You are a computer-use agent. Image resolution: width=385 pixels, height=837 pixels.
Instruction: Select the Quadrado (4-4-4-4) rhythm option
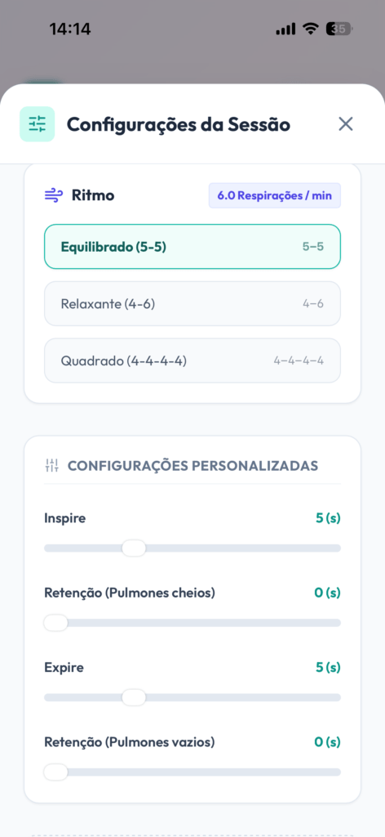[x=192, y=360]
